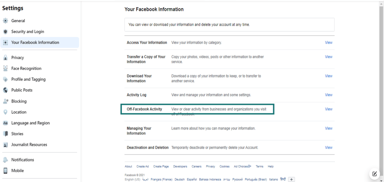Click the Notifications bell icon
Viewport: 384px width, 182px height.
pyautogui.click(x=5, y=160)
